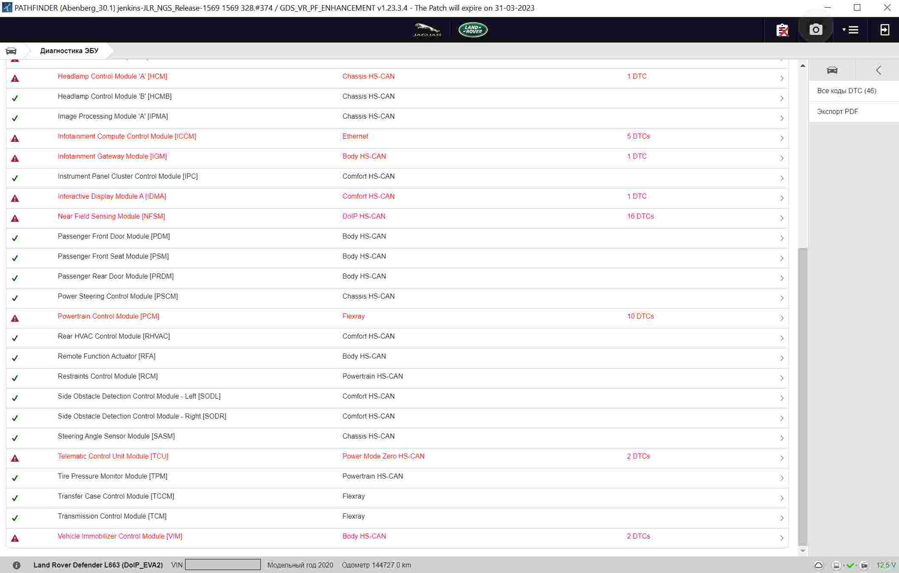The height and width of the screenshot is (573, 899).
Task: Open the clipboard with red X icon
Action: point(782,30)
